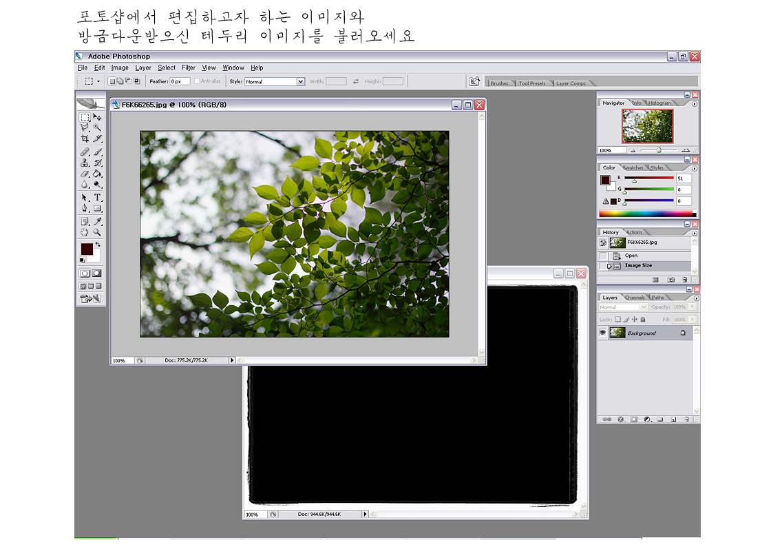The image size is (782, 549).
Task: Select the Hand tool
Action: [85, 233]
